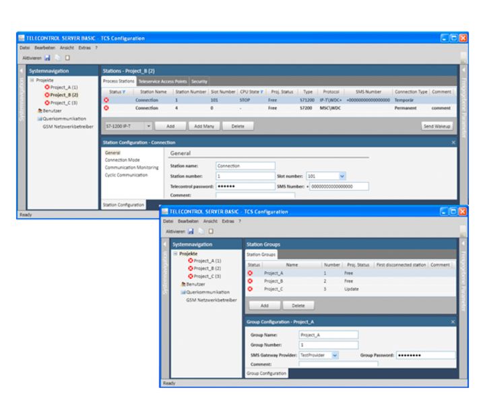
Task: Click Group Name input field
Action: click(329, 335)
